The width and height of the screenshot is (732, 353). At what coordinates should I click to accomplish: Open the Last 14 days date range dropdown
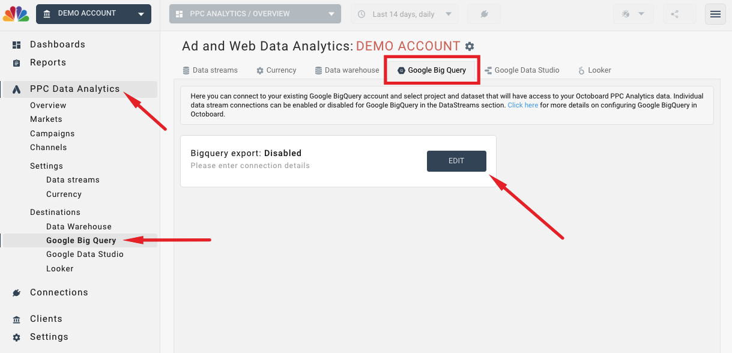pos(405,14)
